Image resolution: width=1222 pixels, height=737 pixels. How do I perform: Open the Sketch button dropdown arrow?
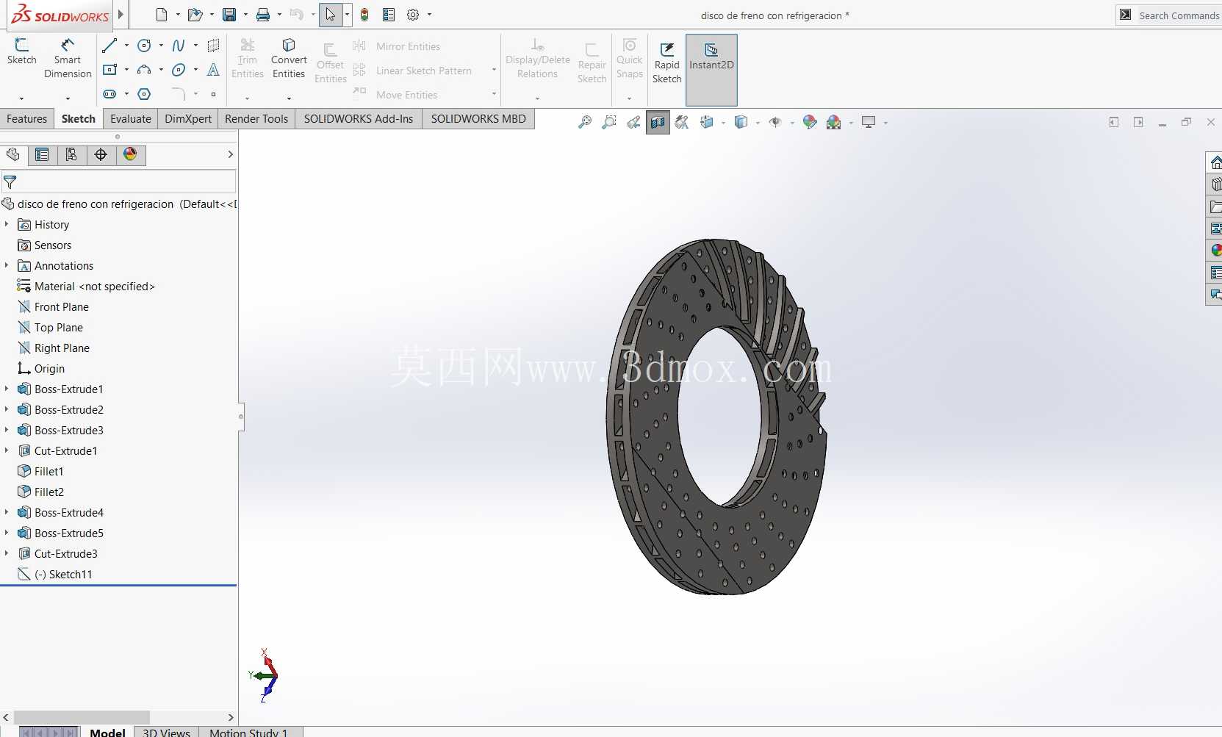coord(21,98)
